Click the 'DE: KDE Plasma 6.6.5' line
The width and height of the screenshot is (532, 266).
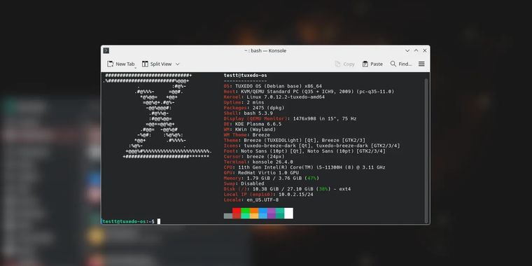click(x=253, y=124)
